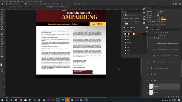The width and height of the screenshot is (182, 102).
Task: Hide the 'Funeral arrangemts are as follows' layer
Action: click(x=148, y=68)
